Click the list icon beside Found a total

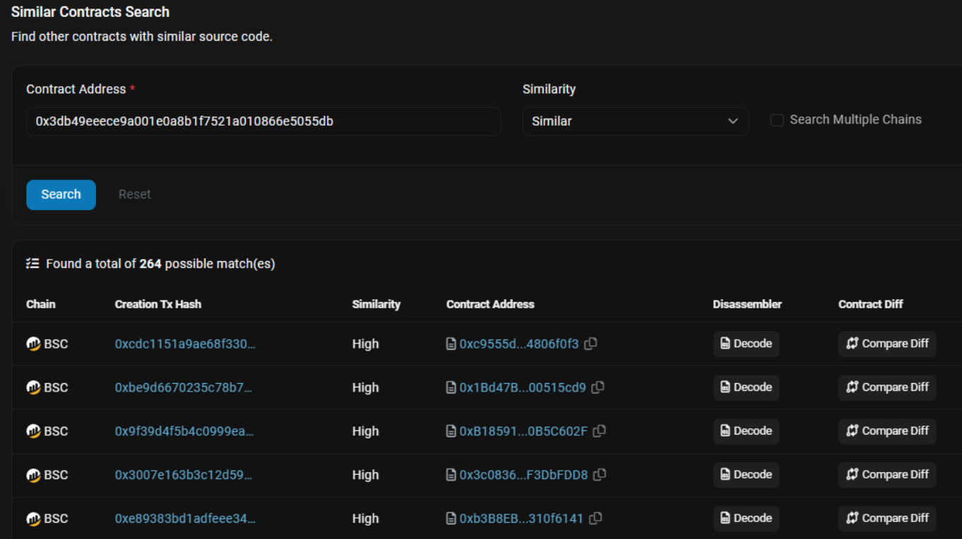[x=32, y=264]
